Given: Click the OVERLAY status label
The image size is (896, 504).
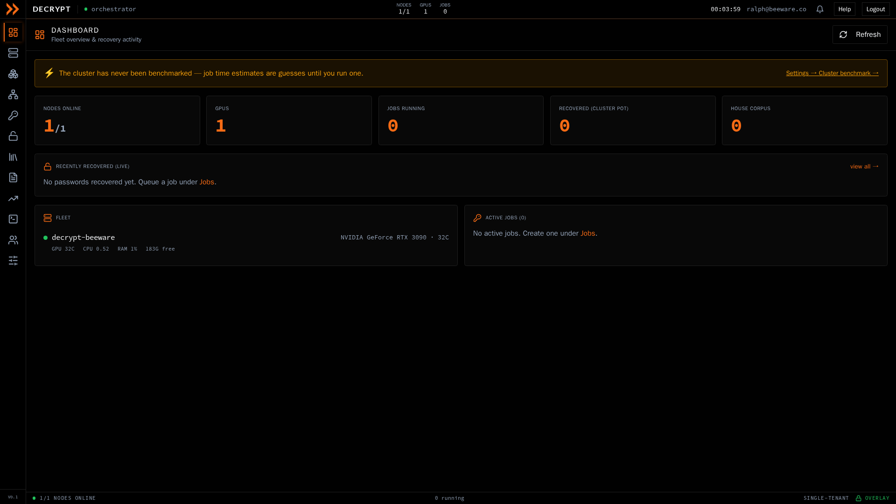Looking at the screenshot, I should [x=877, y=498].
